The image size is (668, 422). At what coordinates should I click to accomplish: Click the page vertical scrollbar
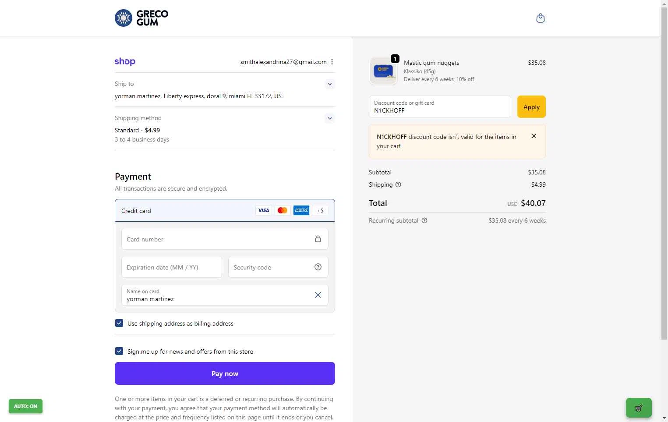(x=664, y=173)
